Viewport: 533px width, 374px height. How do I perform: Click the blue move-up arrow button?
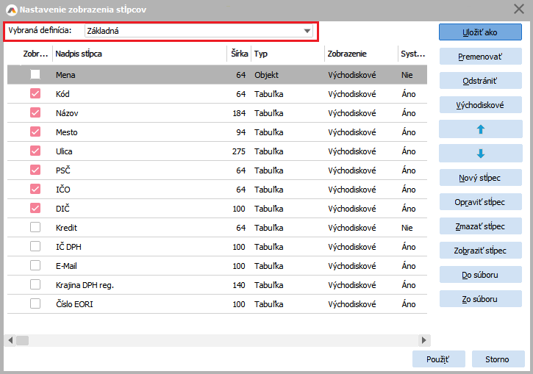coord(480,129)
